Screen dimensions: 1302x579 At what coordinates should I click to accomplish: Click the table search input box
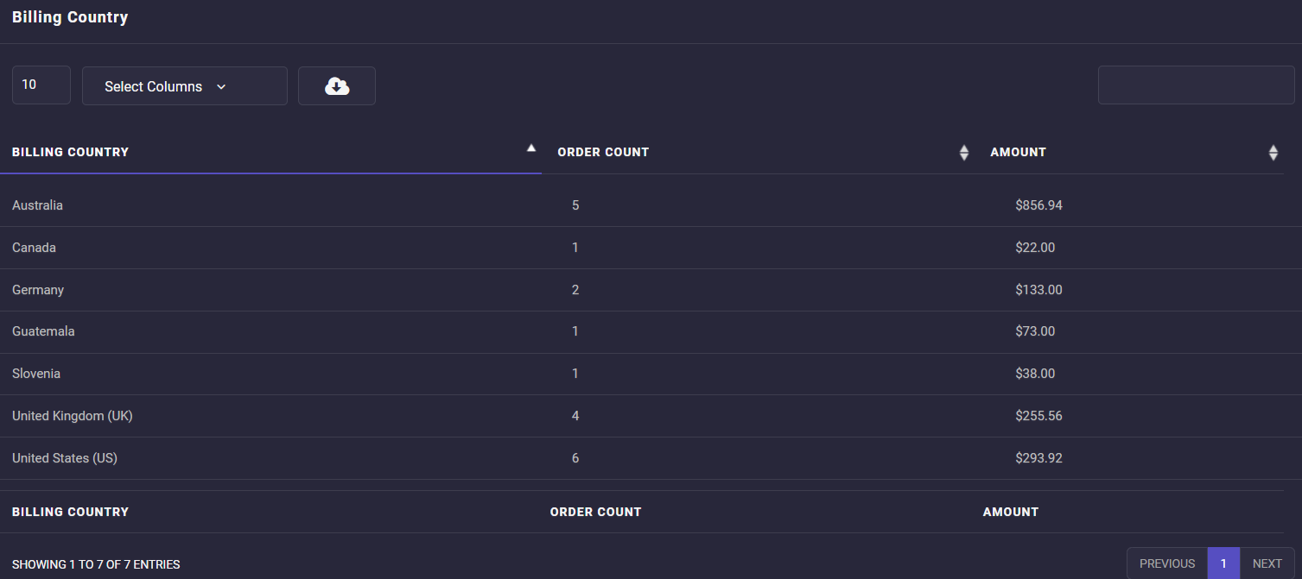tap(1196, 85)
